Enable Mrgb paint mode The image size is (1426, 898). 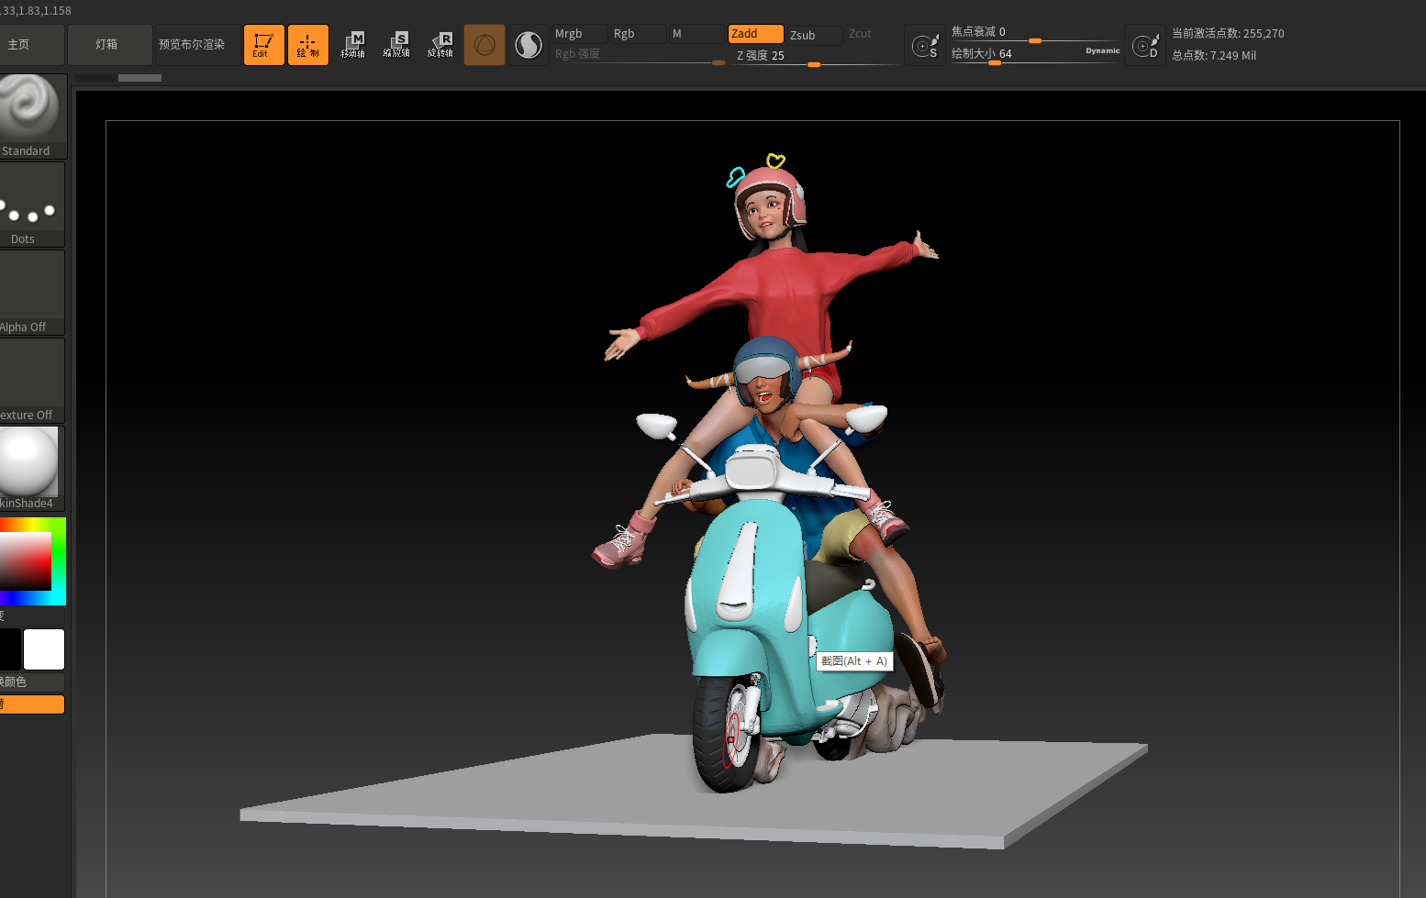[x=578, y=34]
